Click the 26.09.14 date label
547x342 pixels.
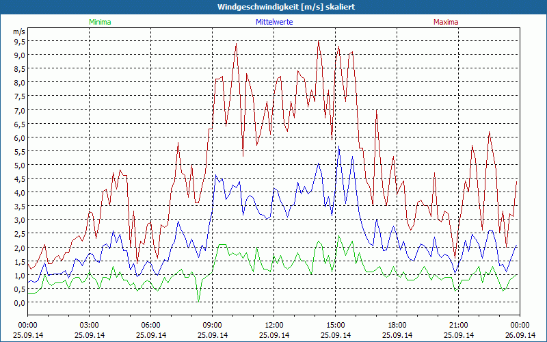[520, 335]
